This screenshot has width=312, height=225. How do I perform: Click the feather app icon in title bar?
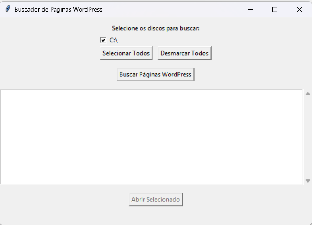point(7,9)
